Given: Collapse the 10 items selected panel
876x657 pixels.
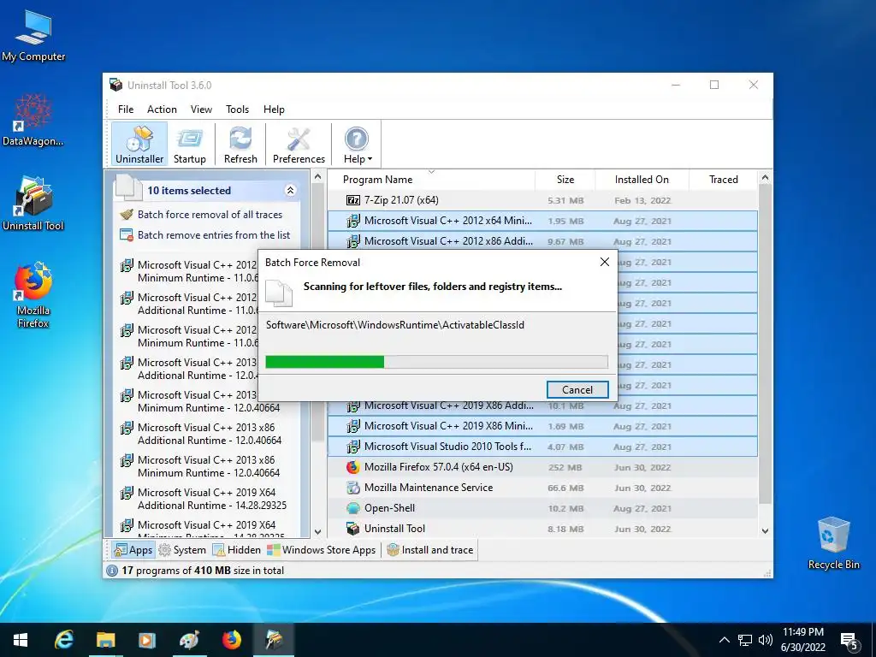Looking at the screenshot, I should 290,191.
